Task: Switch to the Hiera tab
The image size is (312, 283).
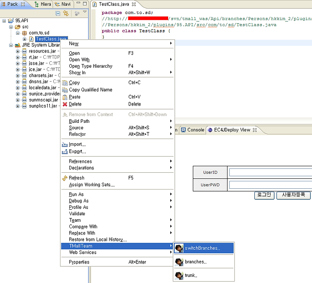Action: click(x=43, y=4)
